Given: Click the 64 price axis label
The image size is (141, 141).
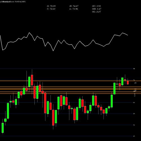Looking at the screenshot, I should click(x=134, y=102).
